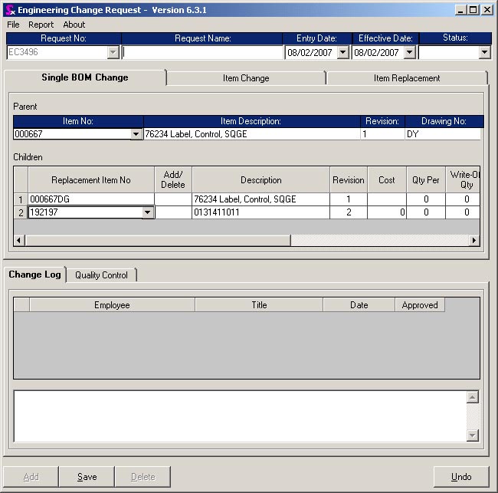Click in the Request Name field
This screenshot has height=493, width=498.
(x=202, y=53)
